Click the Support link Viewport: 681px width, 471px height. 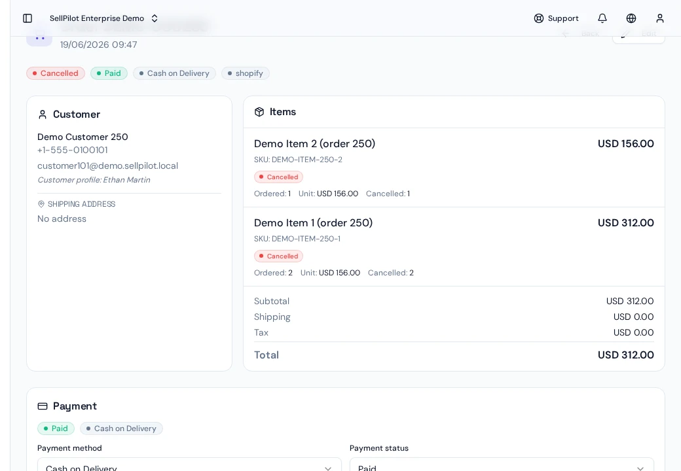click(x=557, y=18)
